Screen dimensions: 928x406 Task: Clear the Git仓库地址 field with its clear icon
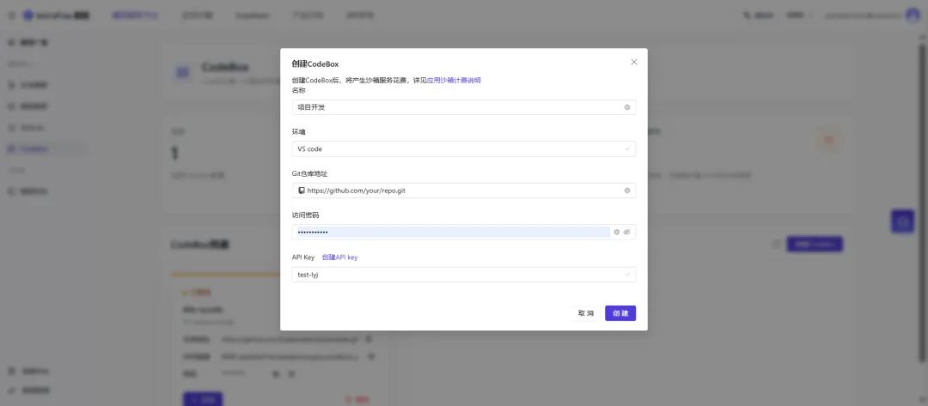point(626,191)
